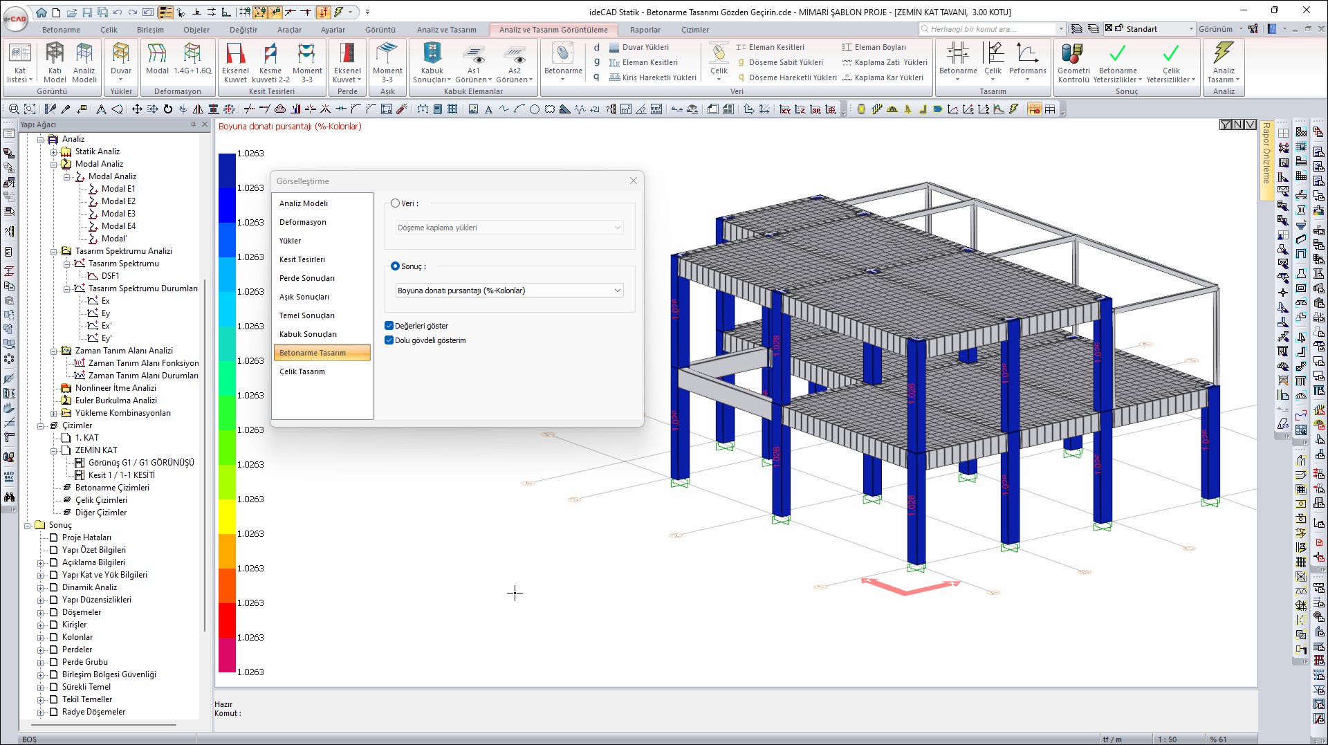Expand the Kolonlar tree node
Image resolution: width=1328 pixels, height=745 pixels.
41,637
